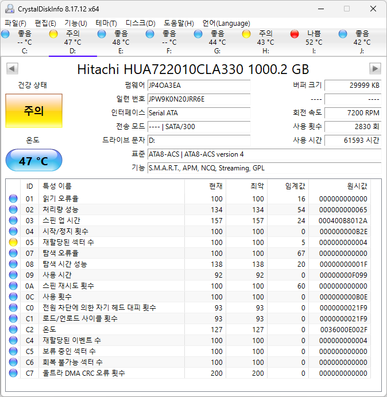Click status icon of attribute 07 탐색 오류율
This screenshot has width=387, height=397.
click(x=13, y=253)
